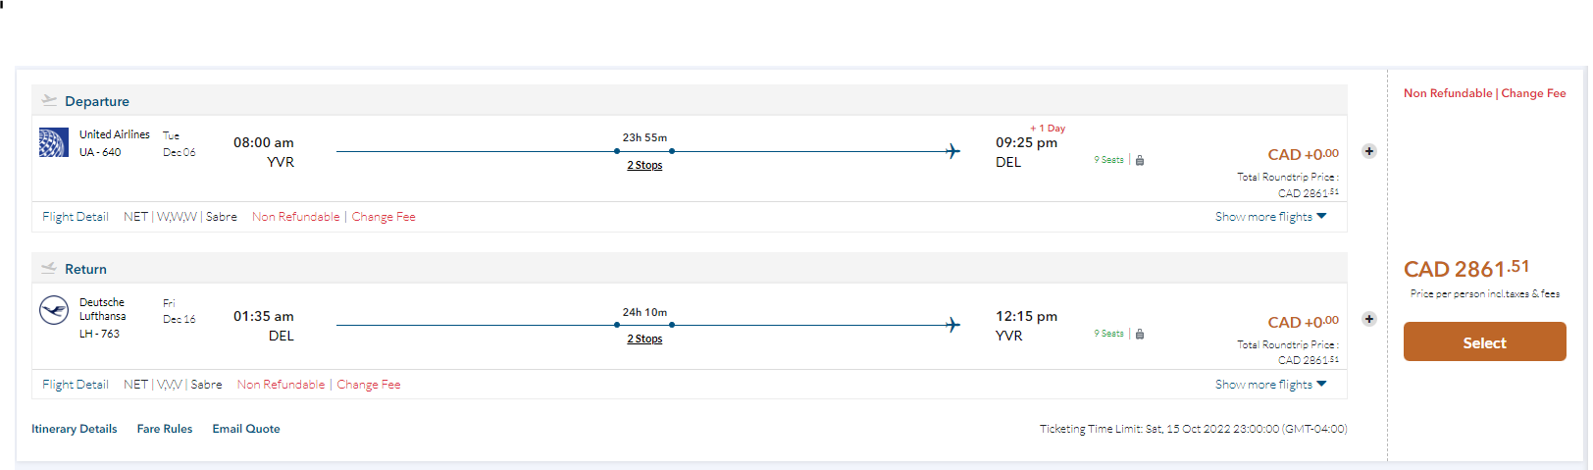Click Change Fee in departure row

coord(384,217)
